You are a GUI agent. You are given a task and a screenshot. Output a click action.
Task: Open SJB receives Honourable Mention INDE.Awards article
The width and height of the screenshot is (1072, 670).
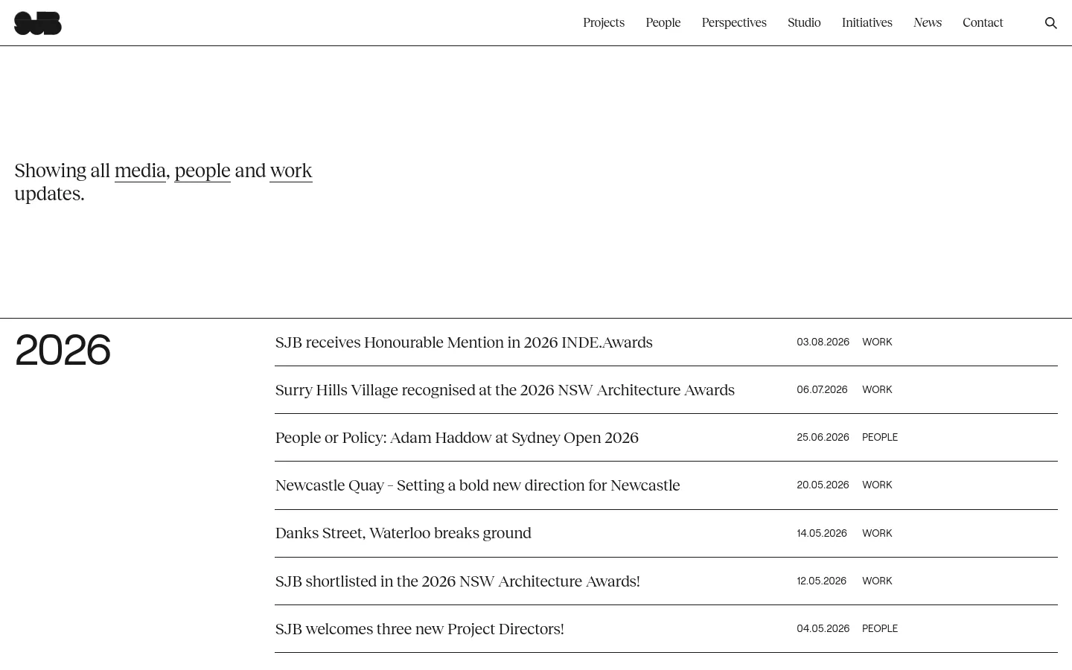coord(464,342)
